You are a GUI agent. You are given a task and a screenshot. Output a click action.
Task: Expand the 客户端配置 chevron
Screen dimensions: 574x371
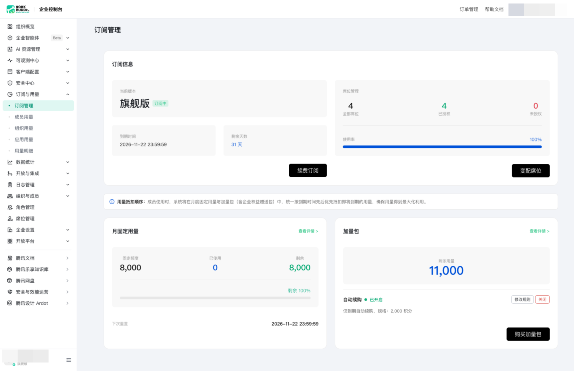pyautogui.click(x=68, y=72)
